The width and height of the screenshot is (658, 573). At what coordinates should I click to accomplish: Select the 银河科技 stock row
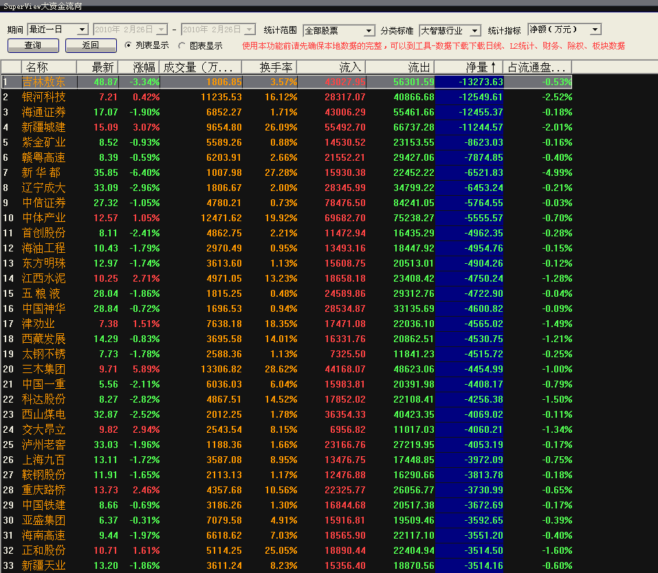click(x=287, y=97)
